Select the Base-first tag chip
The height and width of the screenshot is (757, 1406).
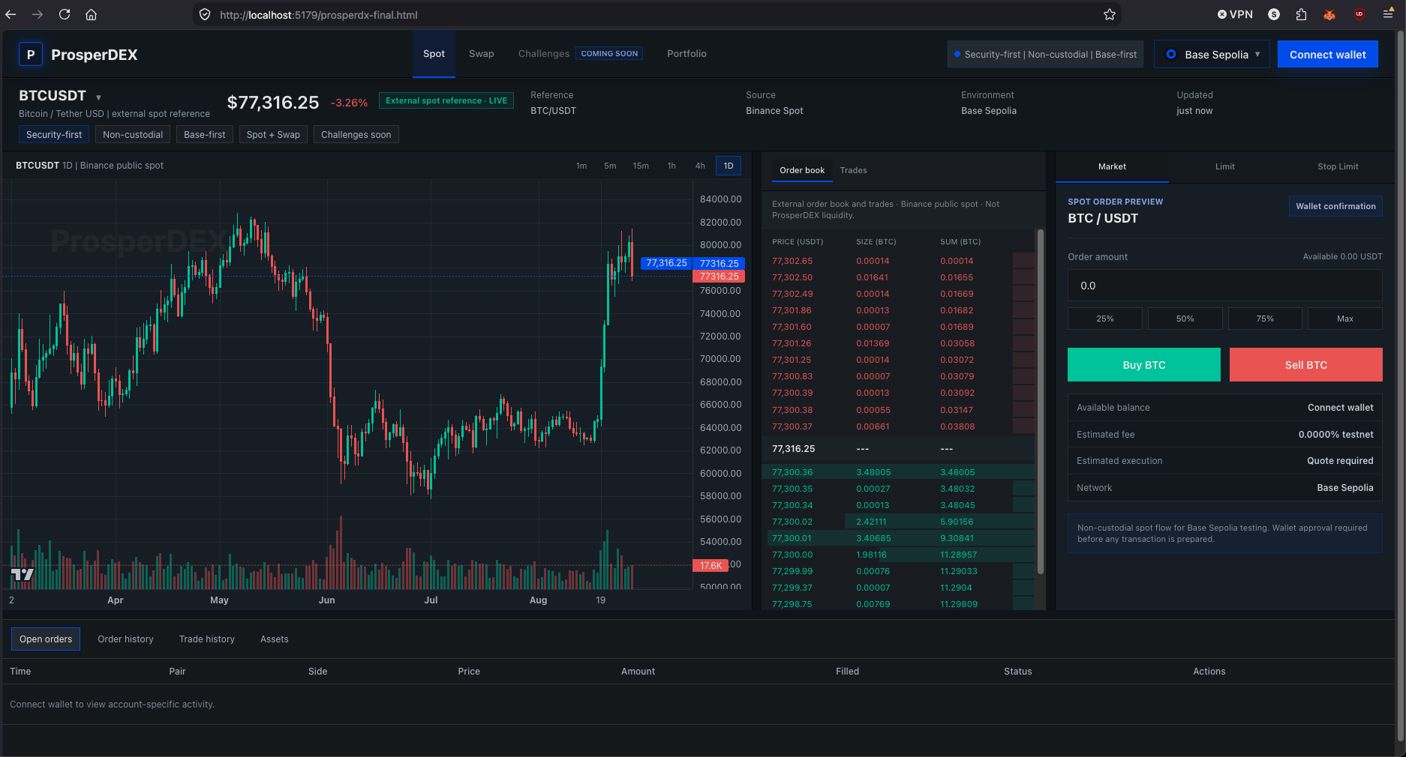205,135
